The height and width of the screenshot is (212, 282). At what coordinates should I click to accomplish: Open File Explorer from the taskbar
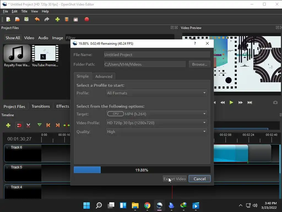point(135,205)
